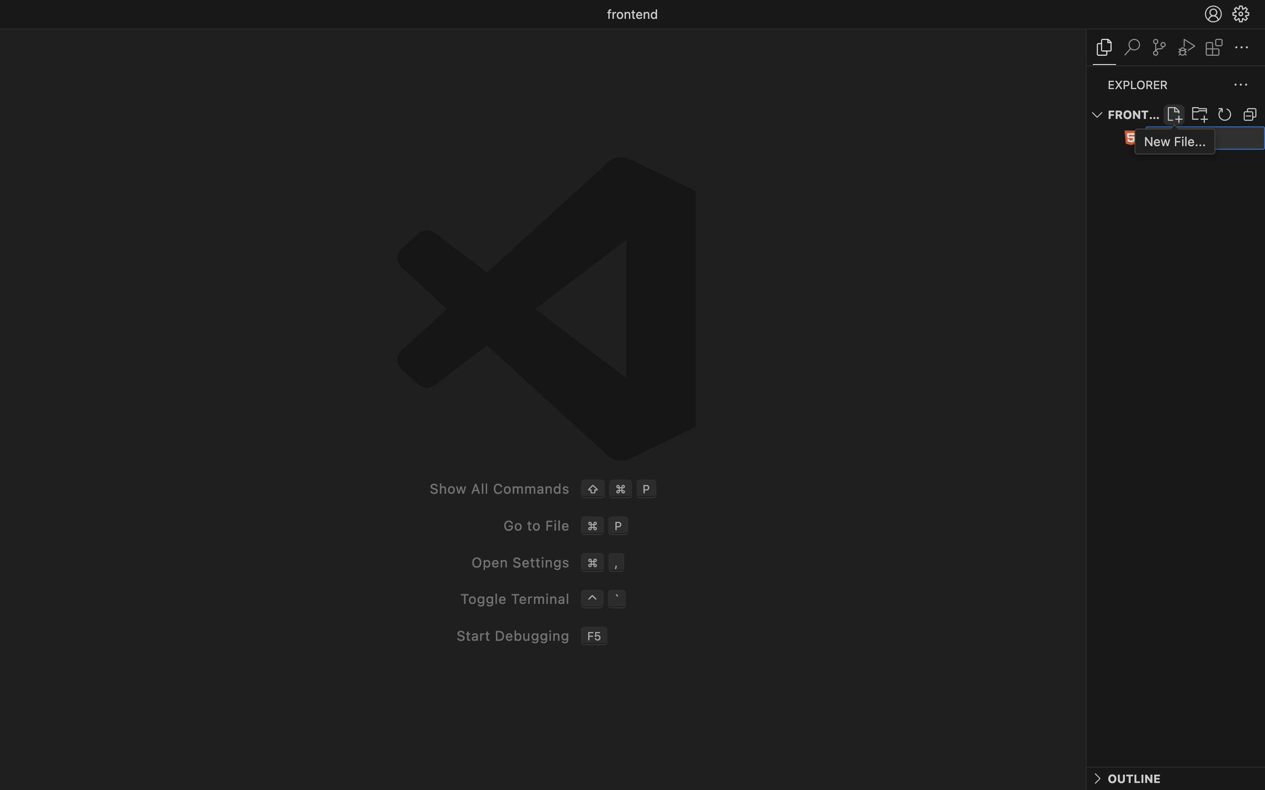Click the New File icon in Explorer
1265x790 pixels.
point(1175,114)
